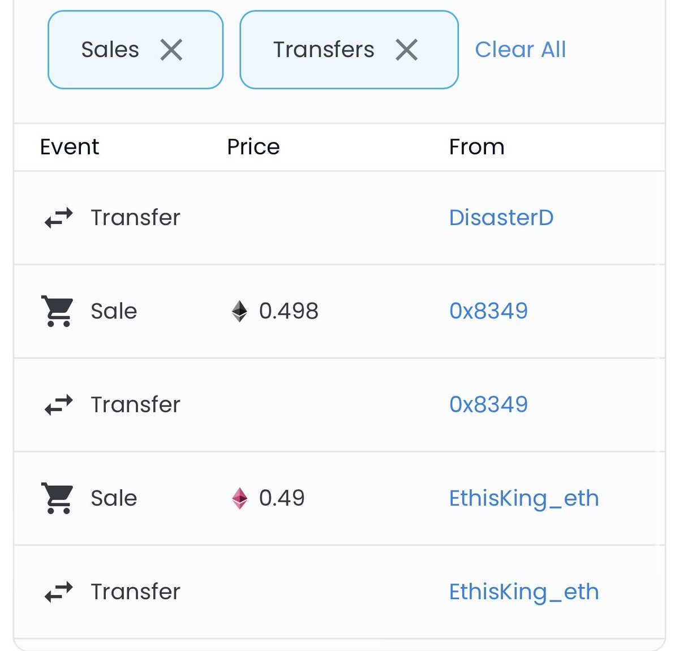Remove the Sales filter with its X
Viewport: 679px width, 651px height.
[171, 50]
